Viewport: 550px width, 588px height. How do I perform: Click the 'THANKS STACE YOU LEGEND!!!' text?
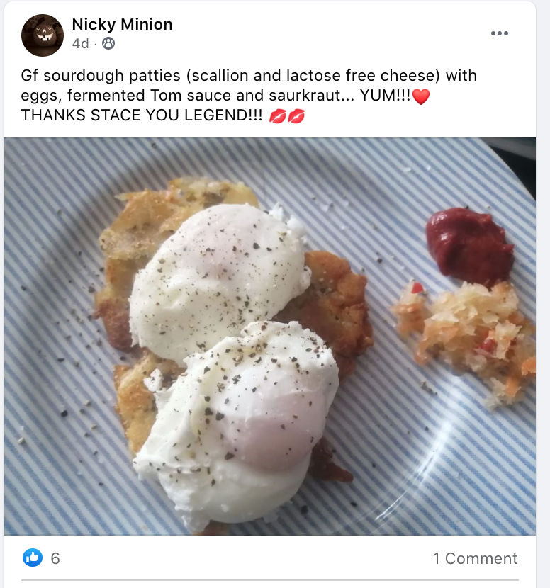pyautogui.click(x=142, y=116)
